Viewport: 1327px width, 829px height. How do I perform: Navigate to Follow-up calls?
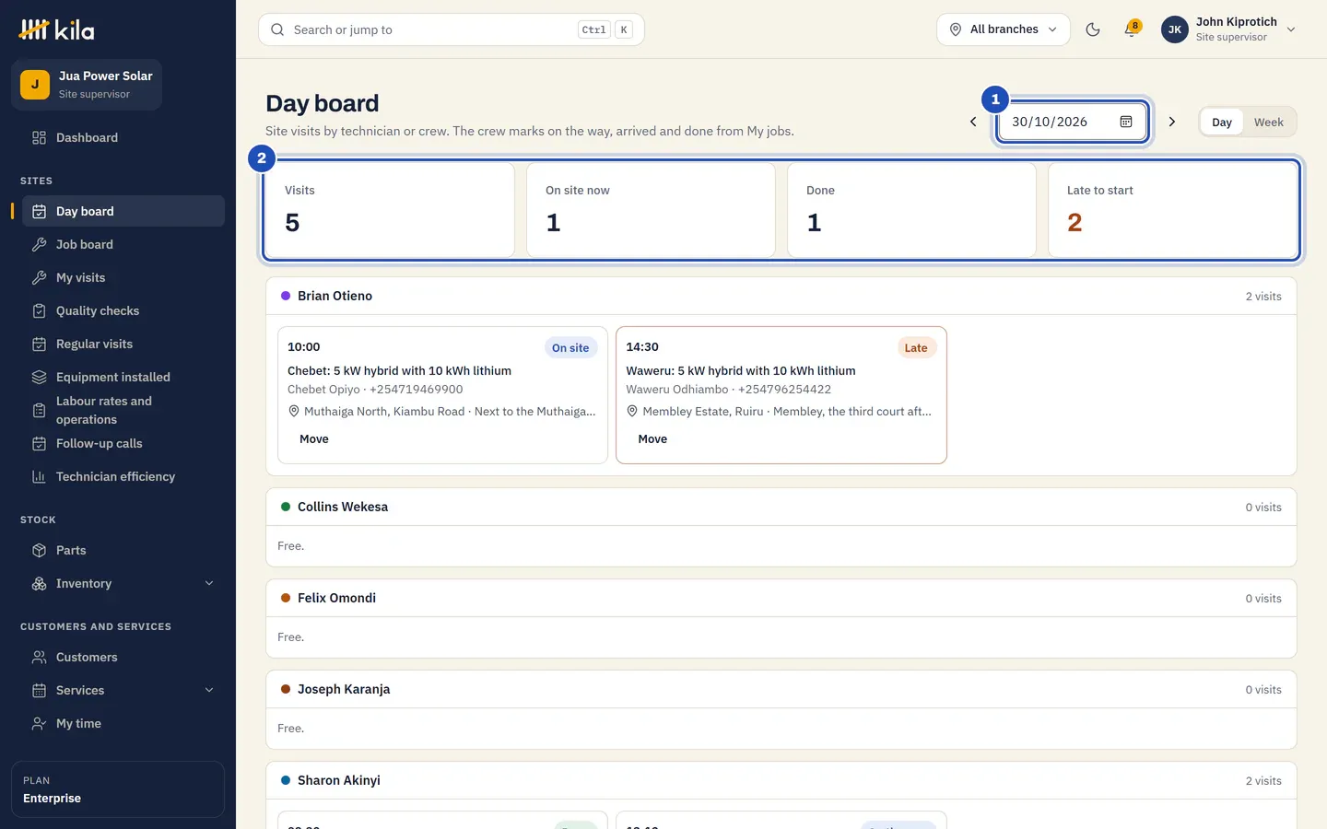(x=123, y=443)
